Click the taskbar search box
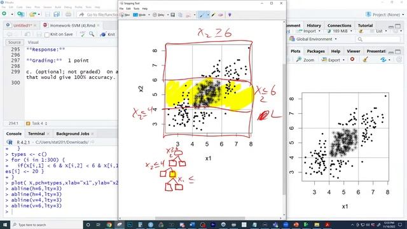407x229 pixels. click(46, 225)
